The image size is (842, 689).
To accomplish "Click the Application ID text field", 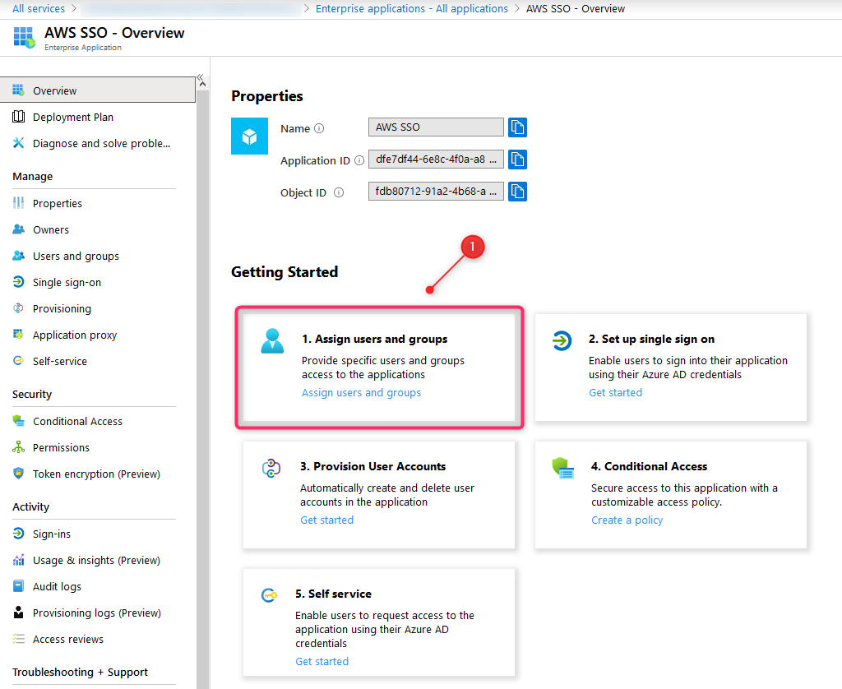I will [x=436, y=160].
